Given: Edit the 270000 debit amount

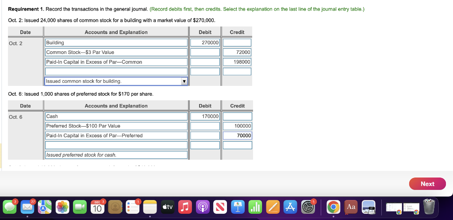Looking at the screenshot, I should pos(205,42).
